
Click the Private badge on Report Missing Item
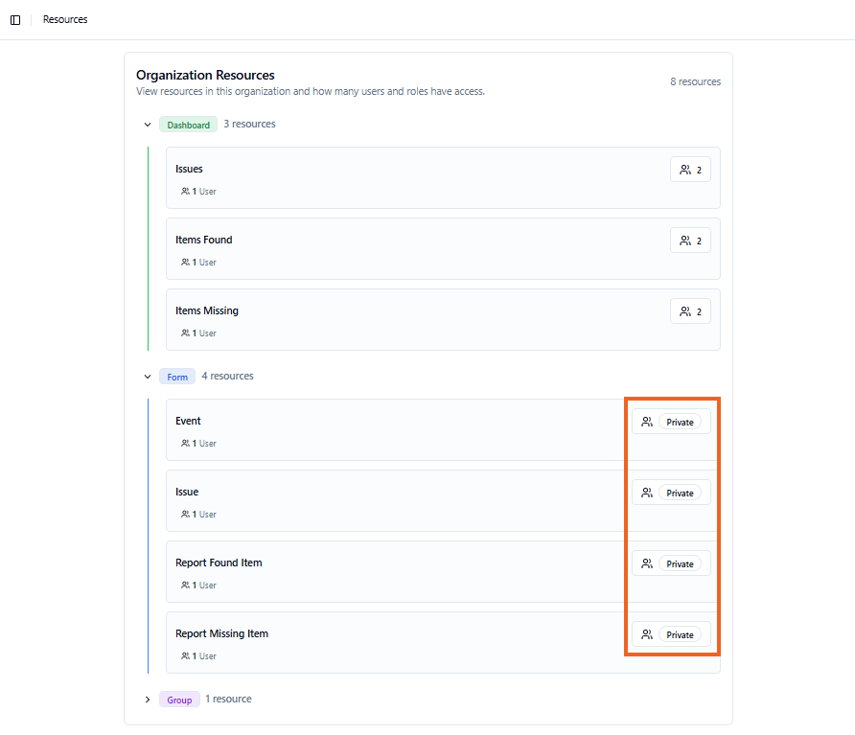tap(680, 635)
